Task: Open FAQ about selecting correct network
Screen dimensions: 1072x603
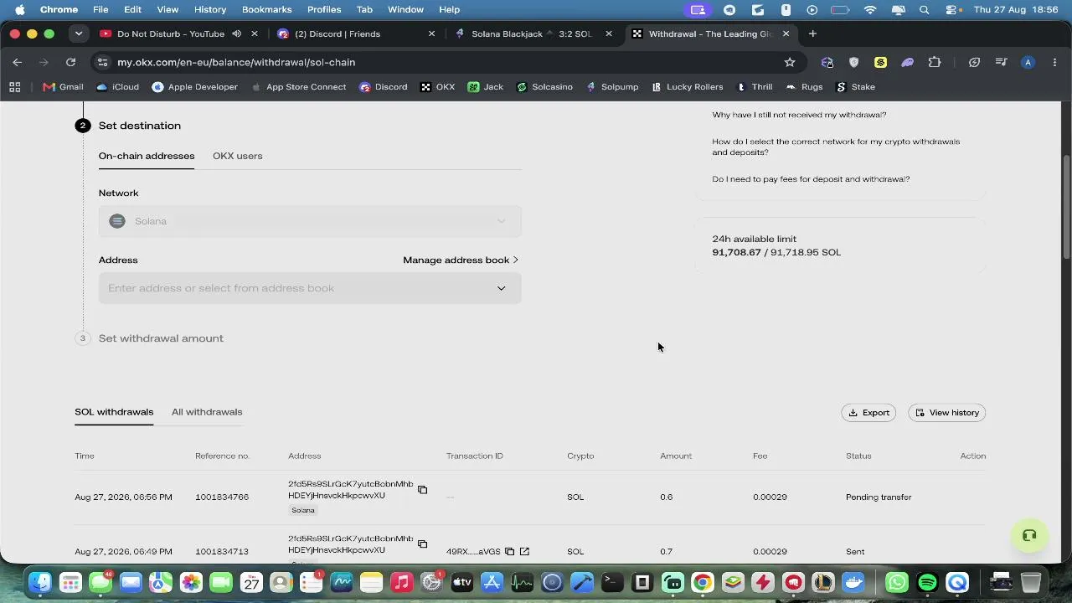Action: pos(836,147)
